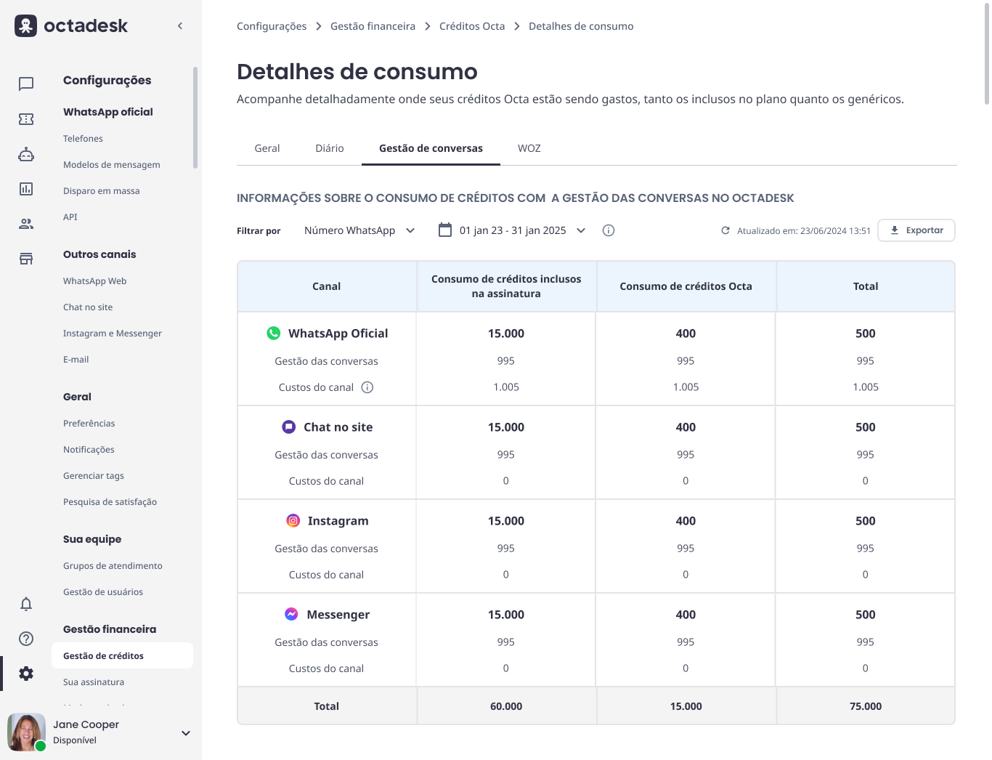
Task: Click the Atualizado em timestamp text
Action: [804, 231]
